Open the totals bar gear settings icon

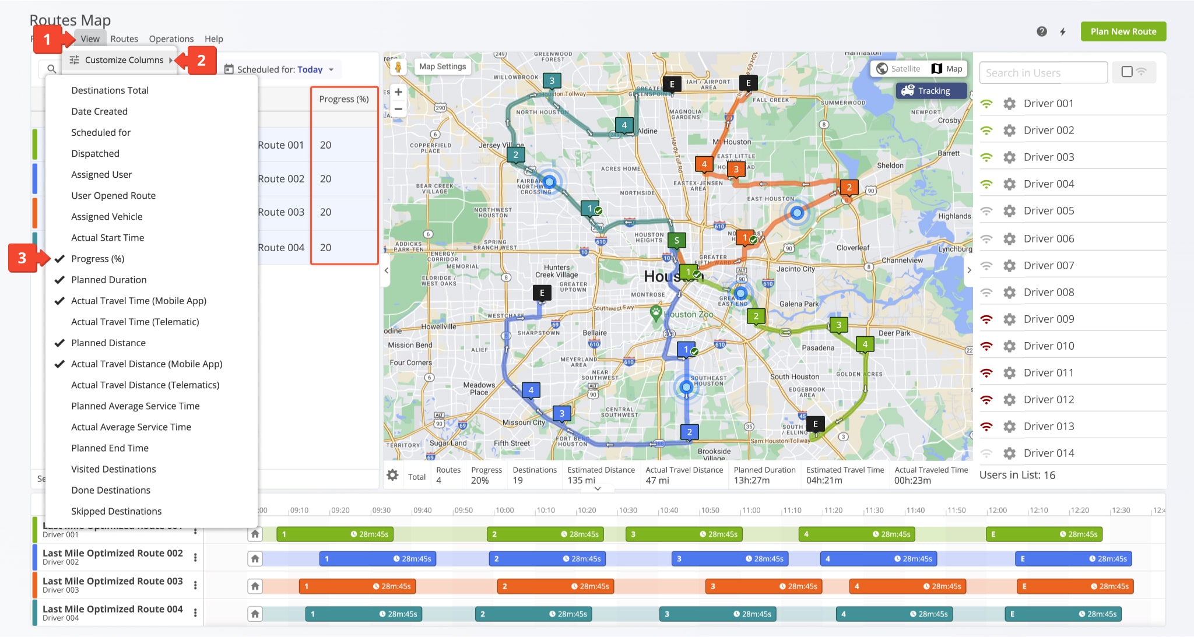point(393,475)
